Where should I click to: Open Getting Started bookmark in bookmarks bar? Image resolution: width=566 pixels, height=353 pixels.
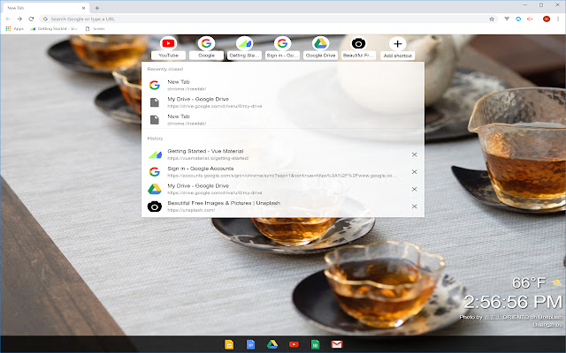tap(54, 29)
